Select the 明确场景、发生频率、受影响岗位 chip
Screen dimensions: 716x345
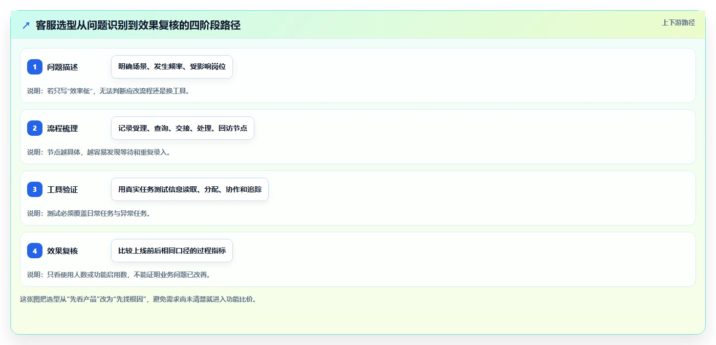coord(172,67)
